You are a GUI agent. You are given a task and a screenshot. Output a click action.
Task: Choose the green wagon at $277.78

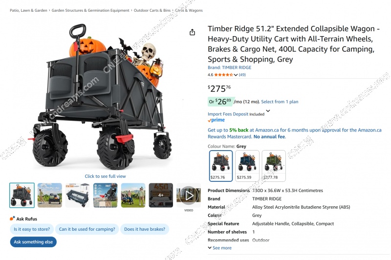click(x=274, y=166)
